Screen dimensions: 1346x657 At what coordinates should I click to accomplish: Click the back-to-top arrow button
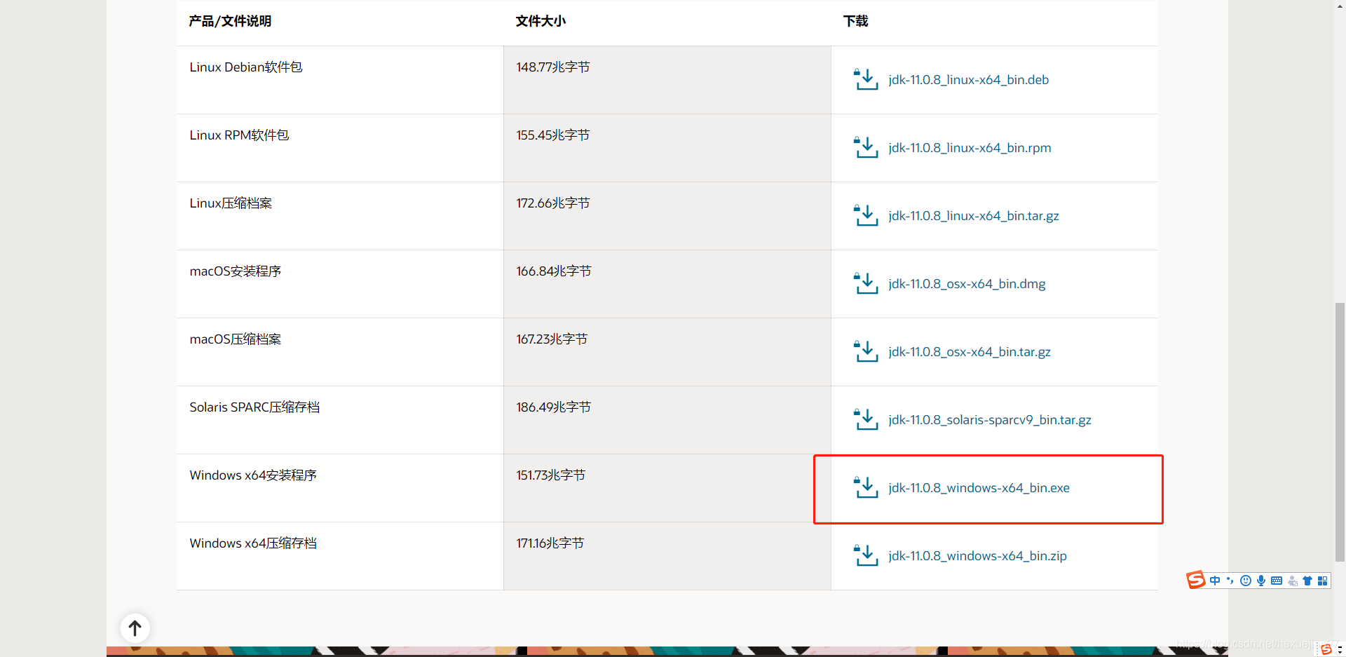coord(135,628)
